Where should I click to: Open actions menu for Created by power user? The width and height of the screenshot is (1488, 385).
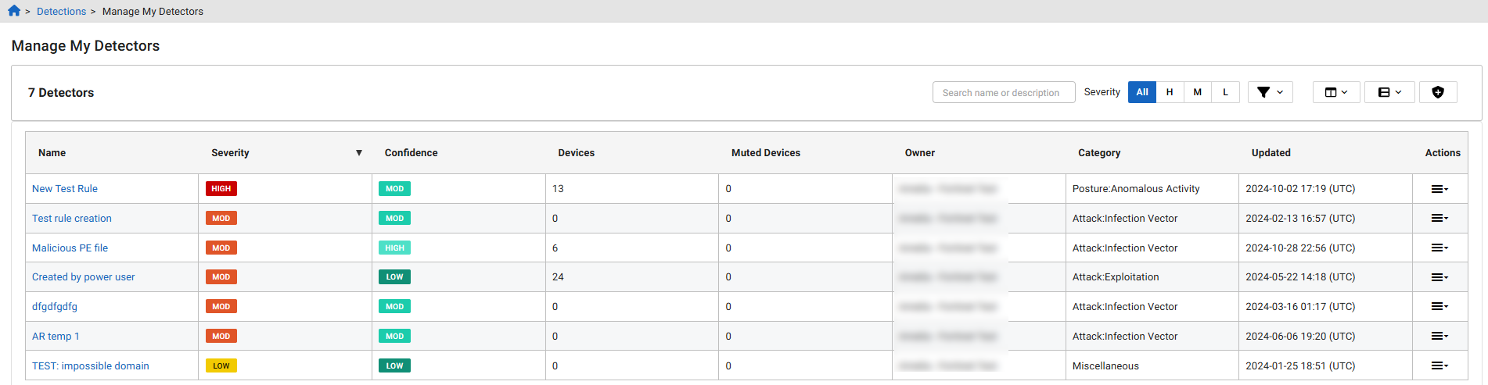1439,277
